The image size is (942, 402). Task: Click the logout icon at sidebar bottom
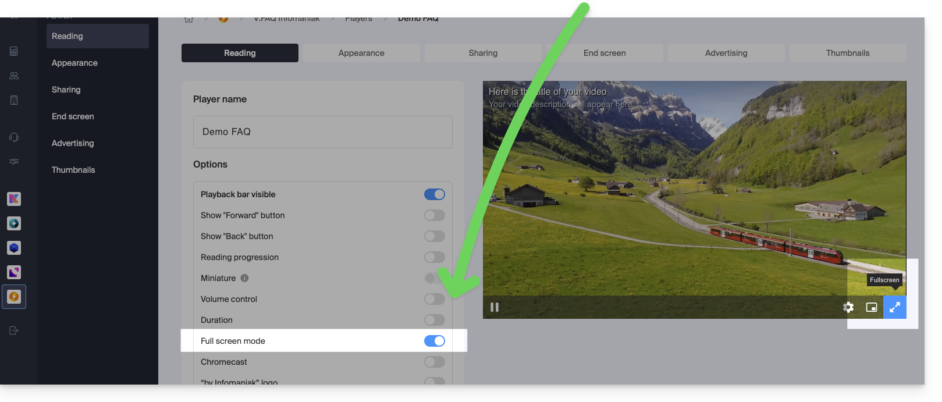point(14,330)
